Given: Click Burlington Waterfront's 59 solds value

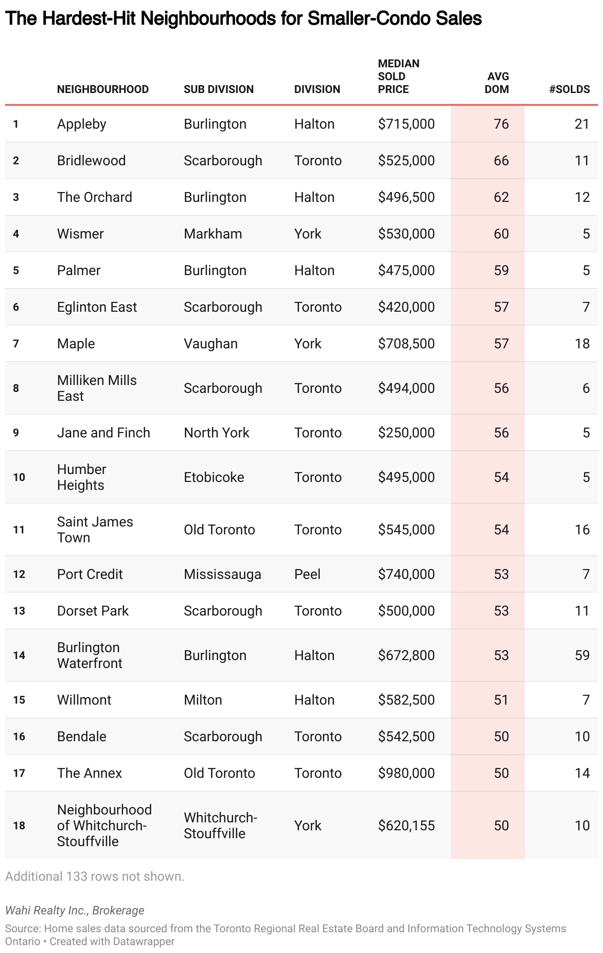Looking at the screenshot, I should click(x=582, y=656).
